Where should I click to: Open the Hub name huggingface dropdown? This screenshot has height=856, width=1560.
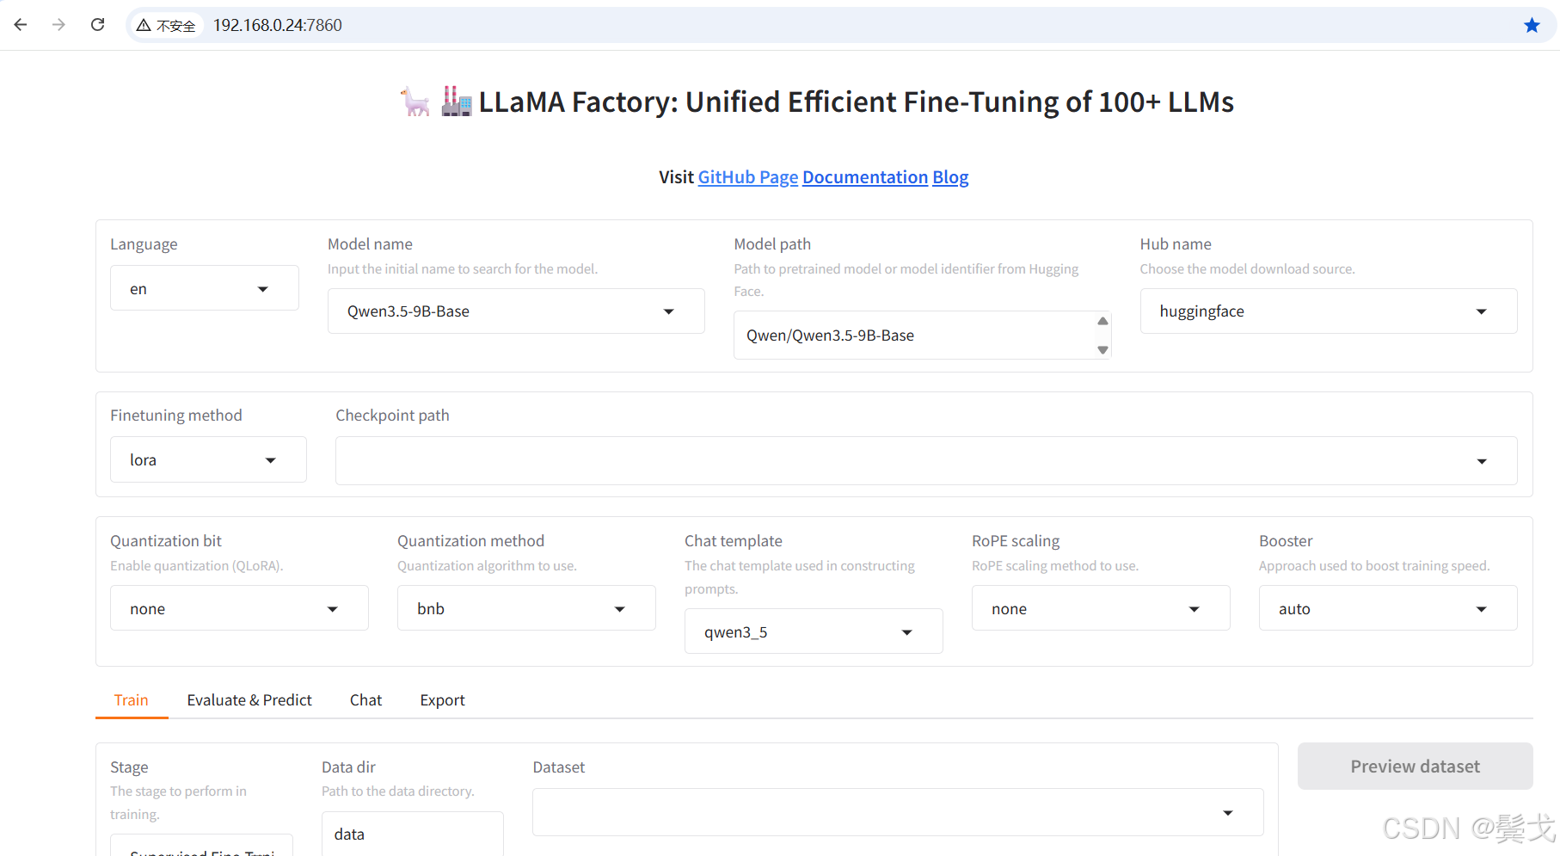tap(1329, 311)
